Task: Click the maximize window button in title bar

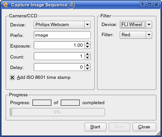Action: pos(150,5)
